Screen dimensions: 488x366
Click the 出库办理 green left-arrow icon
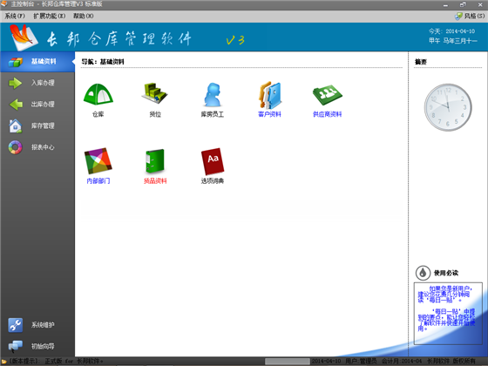coord(16,105)
